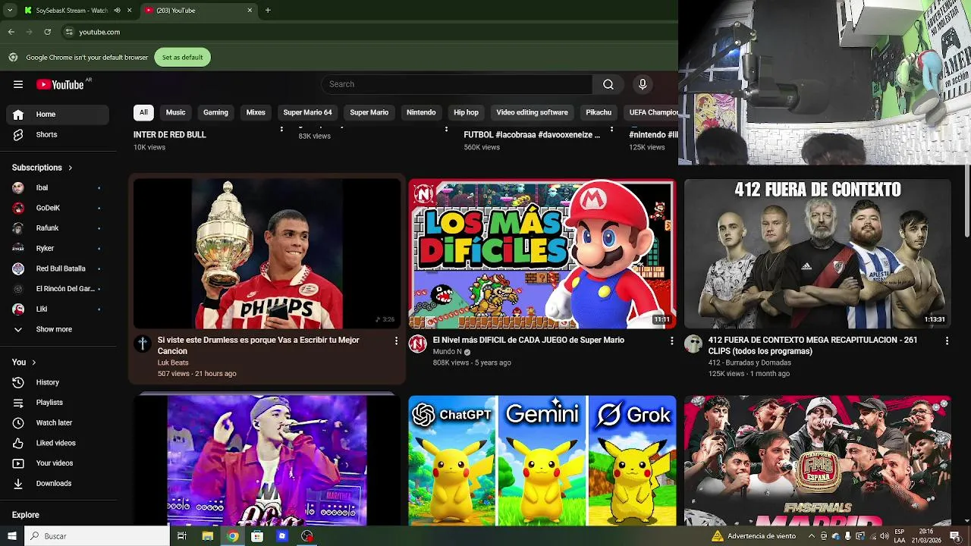Expand the You section chevron
Viewport: 971px width, 546px height.
click(34, 362)
